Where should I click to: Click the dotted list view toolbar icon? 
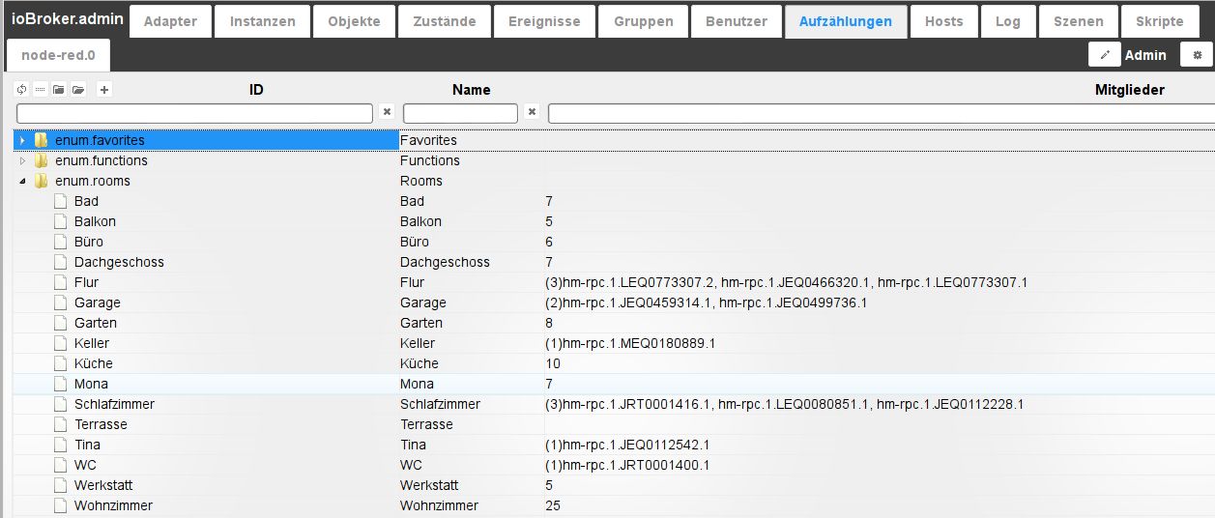click(40, 90)
